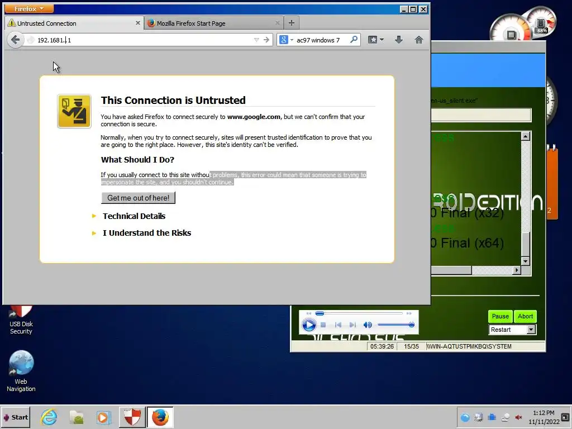Open a new tab with plus button

pyautogui.click(x=291, y=23)
